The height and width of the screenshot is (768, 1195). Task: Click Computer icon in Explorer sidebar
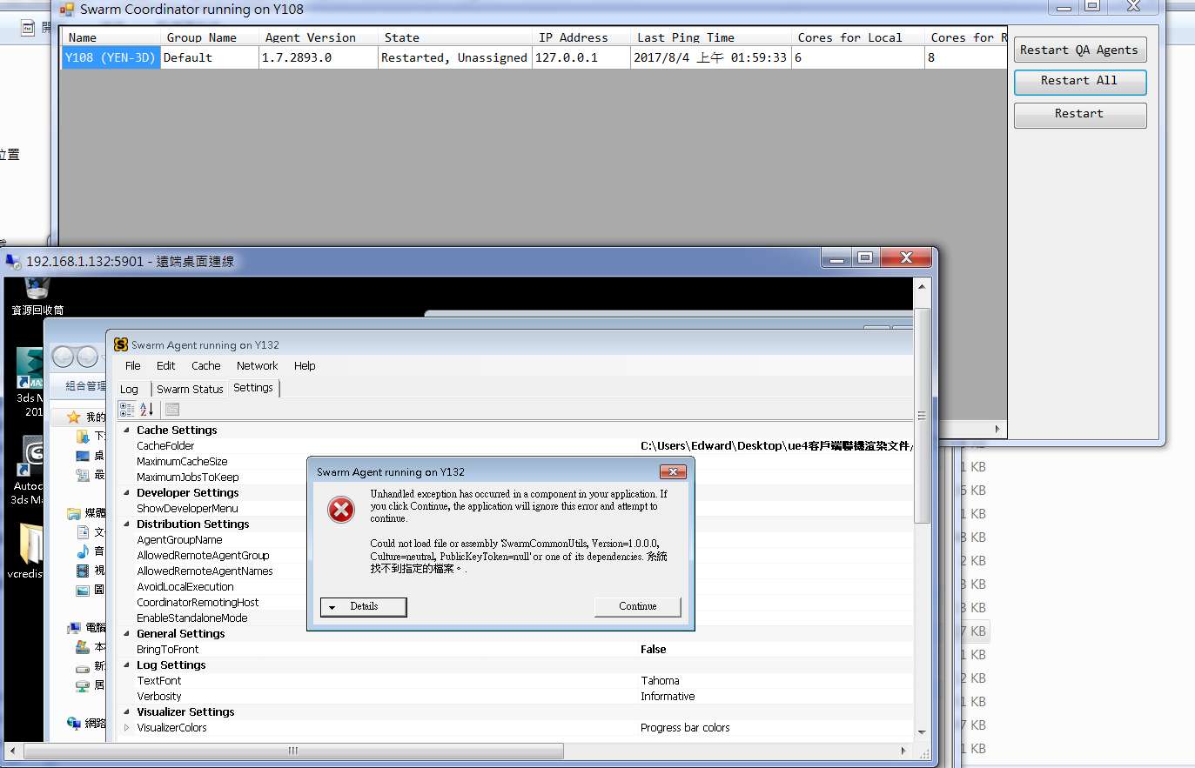click(74, 628)
